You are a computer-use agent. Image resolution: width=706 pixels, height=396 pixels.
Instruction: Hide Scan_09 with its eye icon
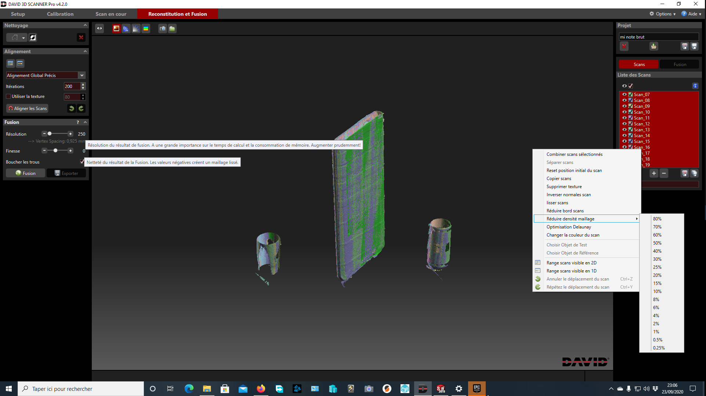point(624,106)
